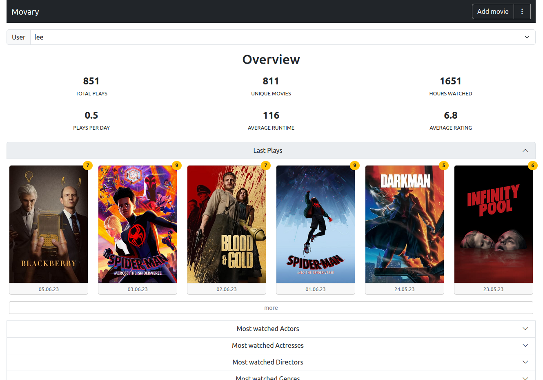Select the User label field
This screenshot has width=543, height=380.
coord(18,37)
